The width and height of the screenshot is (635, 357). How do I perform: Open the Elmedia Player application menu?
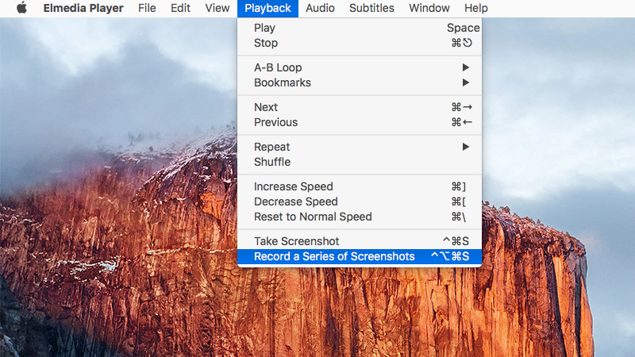point(83,8)
